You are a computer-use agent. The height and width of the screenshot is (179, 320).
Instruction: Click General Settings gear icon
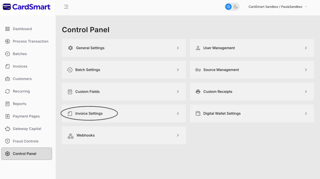(x=70, y=48)
